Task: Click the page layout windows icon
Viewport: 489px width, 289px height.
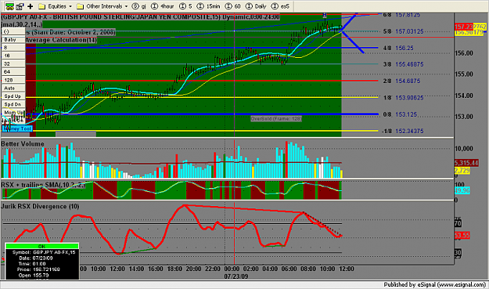Action: (20, 6)
